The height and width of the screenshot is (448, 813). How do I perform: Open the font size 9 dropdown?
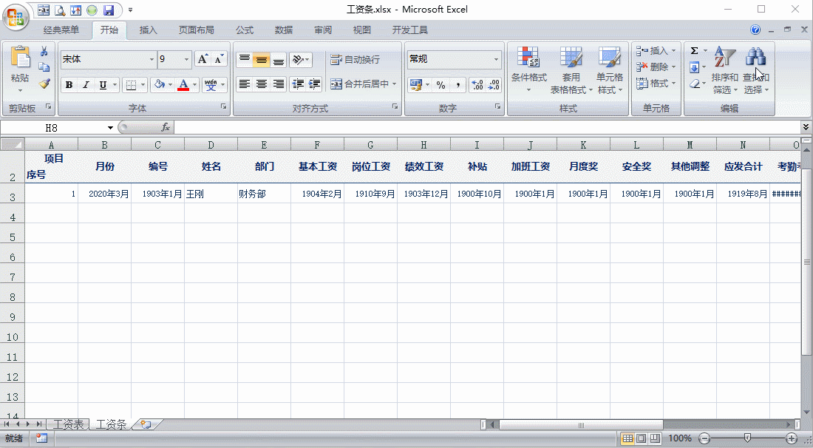click(187, 60)
